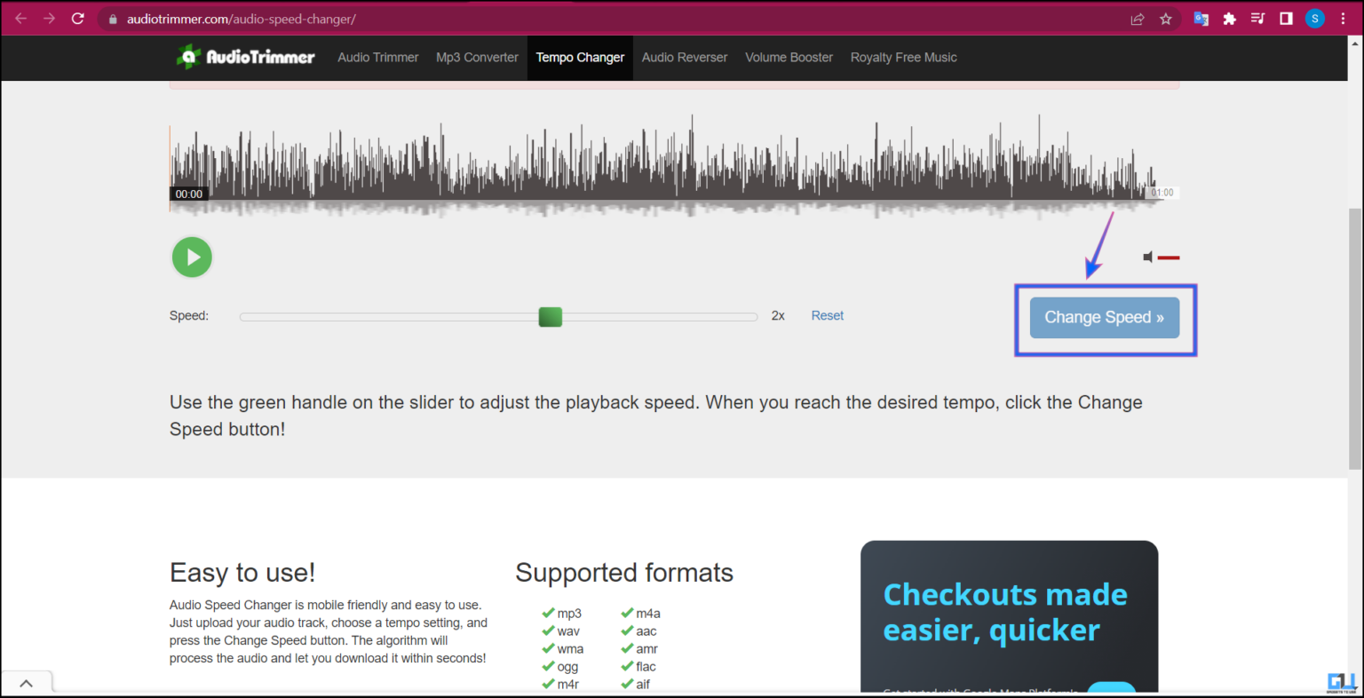Reset the playback speed
Screen dimensions: 1364x698
(827, 315)
